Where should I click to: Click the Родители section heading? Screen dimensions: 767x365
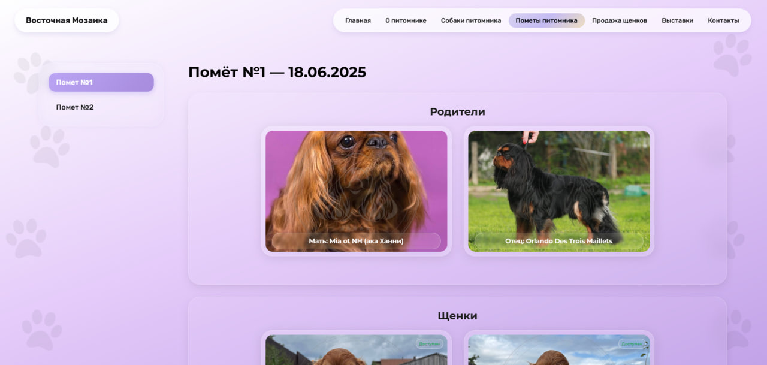point(457,112)
